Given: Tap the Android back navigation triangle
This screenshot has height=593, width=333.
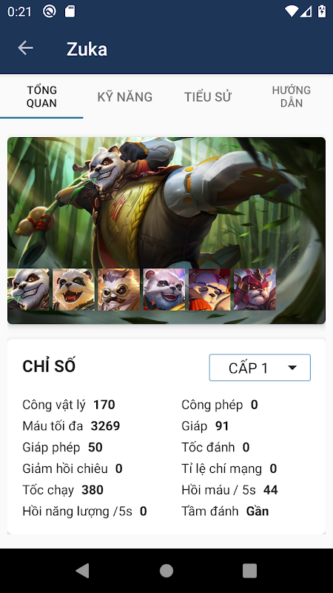Looking at the screenshot, I should point(83,570).
